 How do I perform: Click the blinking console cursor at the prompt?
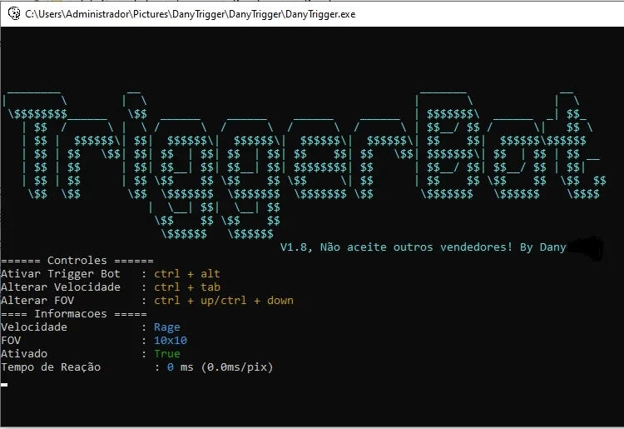(x=4, y=385)
